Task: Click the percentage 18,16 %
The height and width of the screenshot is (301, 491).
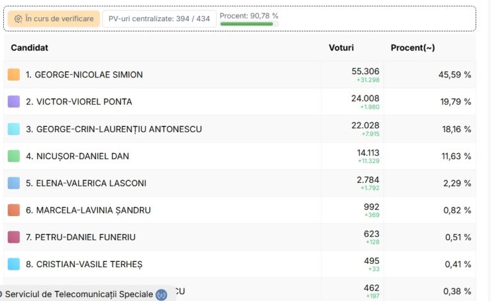Action: pyautogui.click(x=456, y=129)
